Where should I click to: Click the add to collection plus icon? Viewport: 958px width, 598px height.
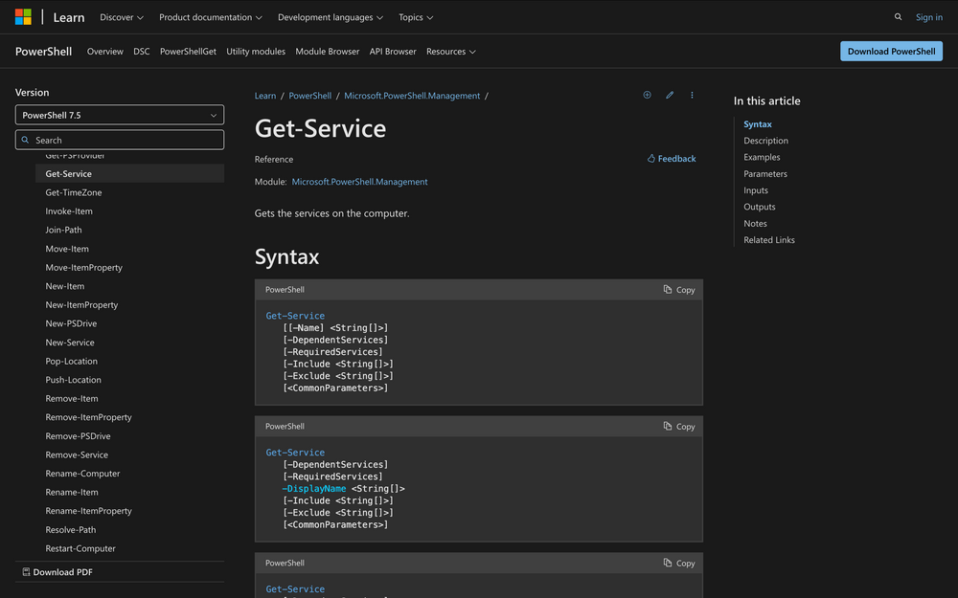click(647, 96)
